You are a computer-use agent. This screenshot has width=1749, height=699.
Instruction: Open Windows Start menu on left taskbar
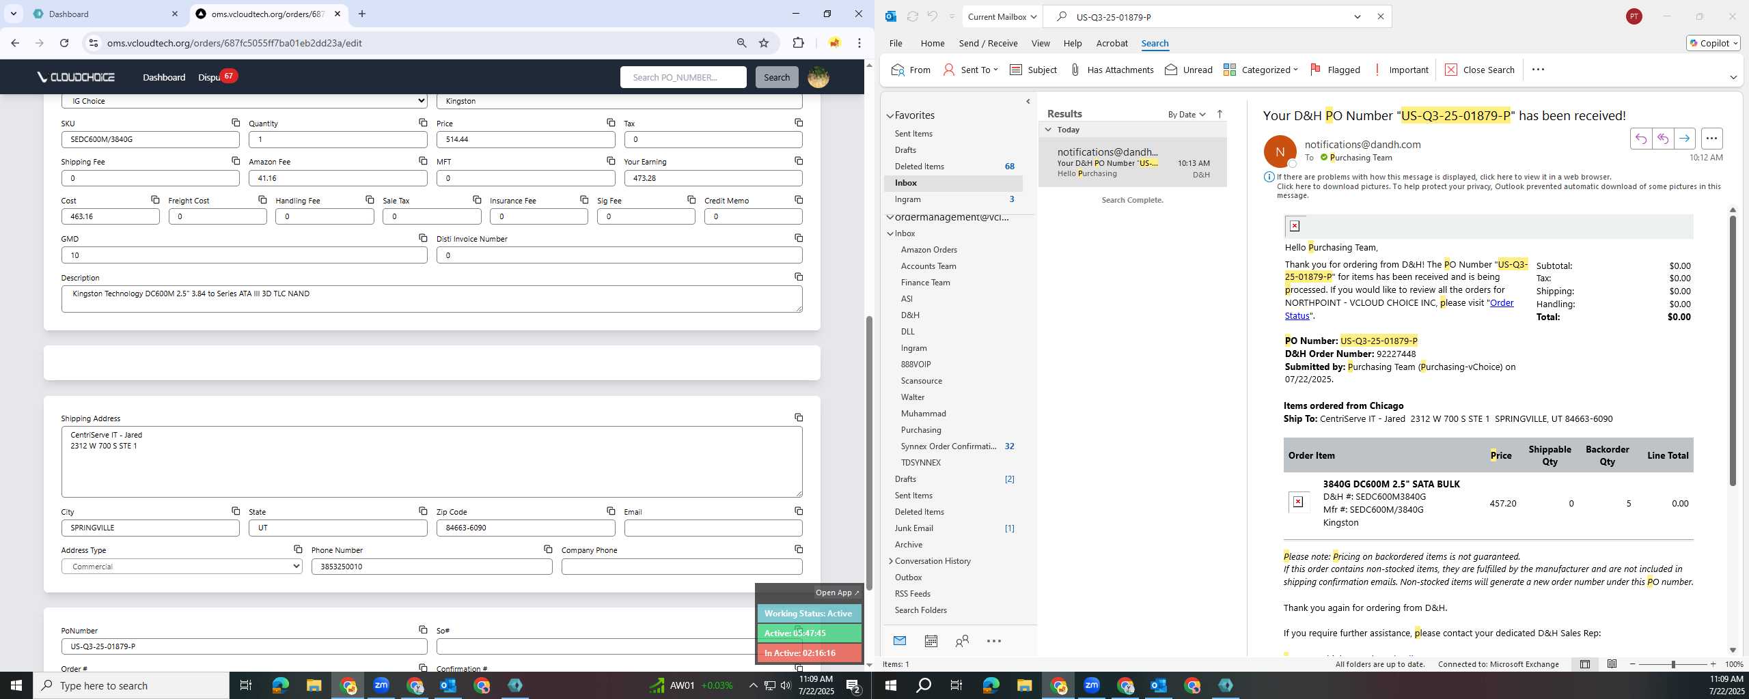coord(16,685)
